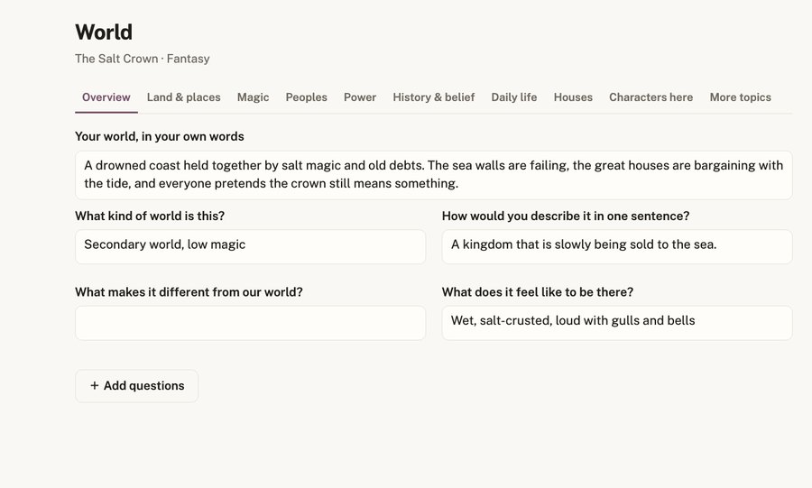Click the Add questions button
Image resolution: width=812 pixels, height=488 pixels.
pos(137,385)
